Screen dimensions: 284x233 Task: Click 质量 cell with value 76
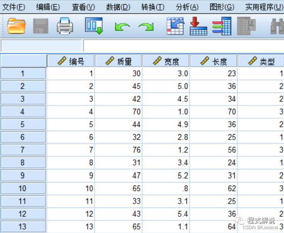click(118, 150)
